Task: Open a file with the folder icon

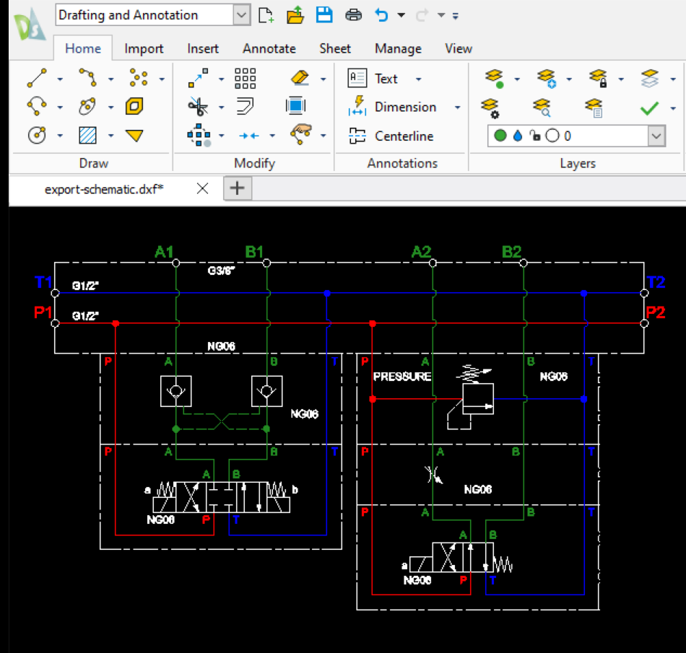Action: coord(295,14)
